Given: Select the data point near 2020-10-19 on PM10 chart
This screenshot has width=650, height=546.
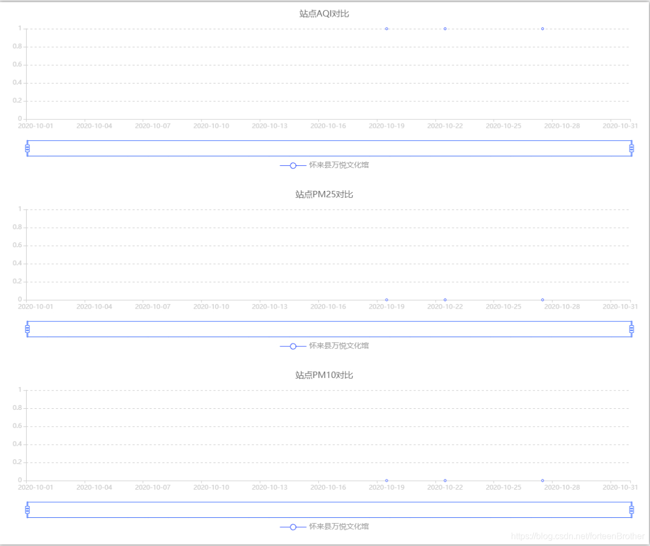Looking at the screenshot, I should (386, 480).
